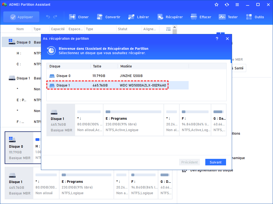Select the H : partition row in main list
The image size is (273, 204).
coord(21,53)
